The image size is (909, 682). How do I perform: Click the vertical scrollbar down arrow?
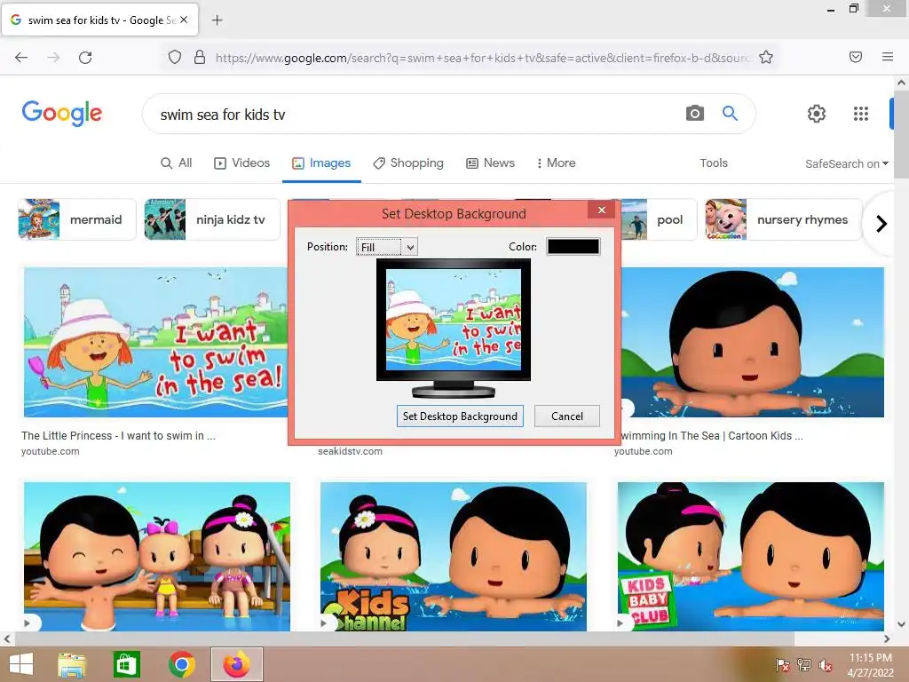pyautogui.click(x=901, y=624)
